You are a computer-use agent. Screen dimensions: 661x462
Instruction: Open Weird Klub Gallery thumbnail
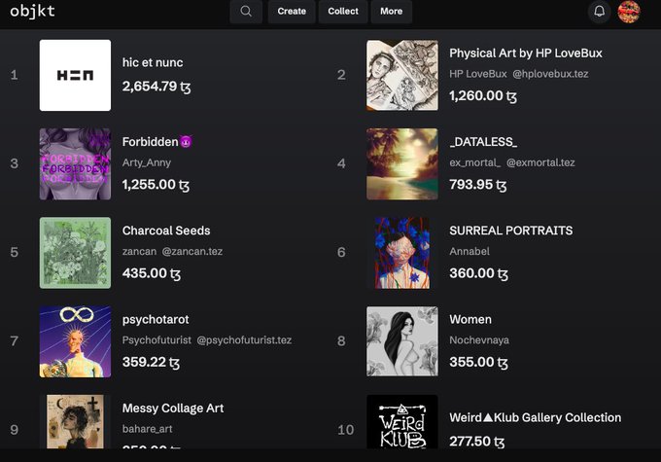pyautogui.click(x=402, y=421)
